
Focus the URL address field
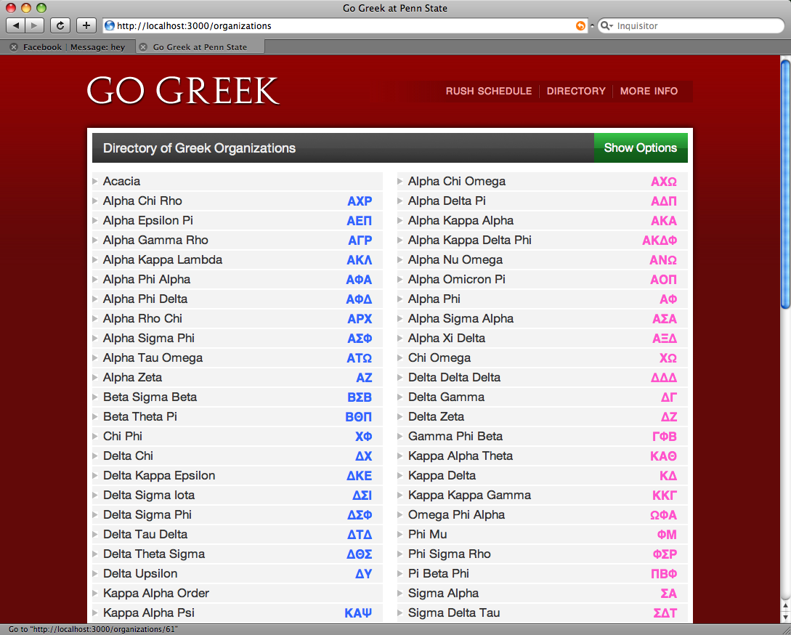[x=346, y=25]
